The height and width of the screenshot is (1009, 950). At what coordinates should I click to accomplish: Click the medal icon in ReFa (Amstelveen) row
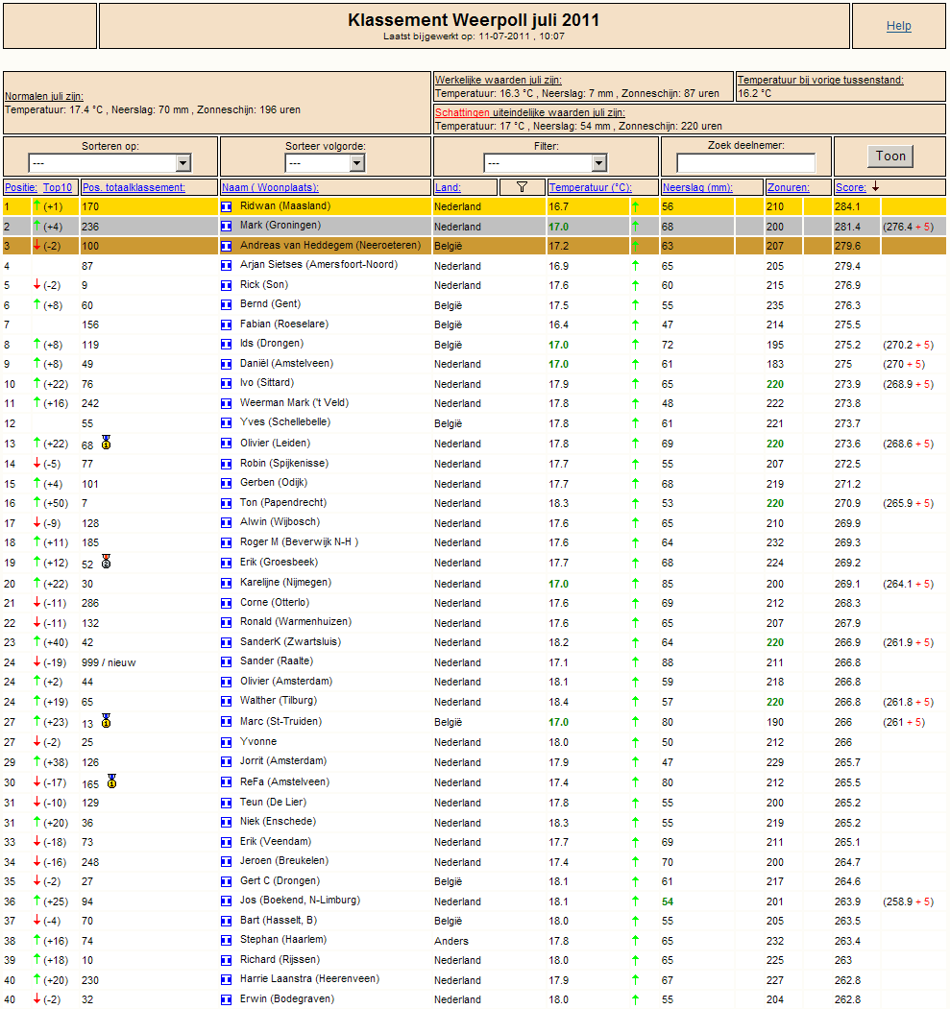[112, 781]
